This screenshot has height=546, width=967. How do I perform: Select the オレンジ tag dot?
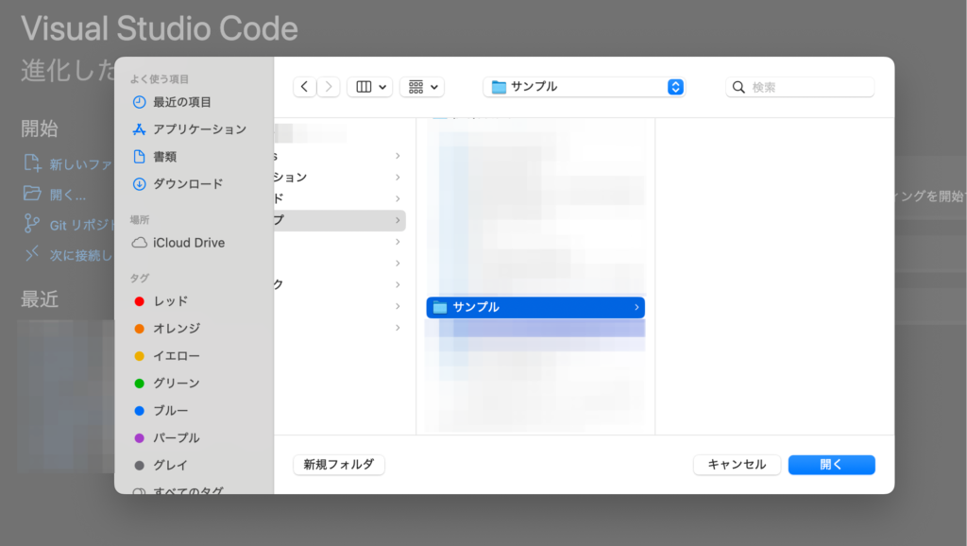click(x=139, y=329)
